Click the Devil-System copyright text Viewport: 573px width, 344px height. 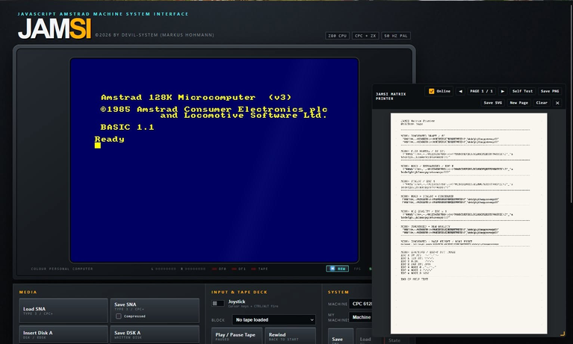155,35
